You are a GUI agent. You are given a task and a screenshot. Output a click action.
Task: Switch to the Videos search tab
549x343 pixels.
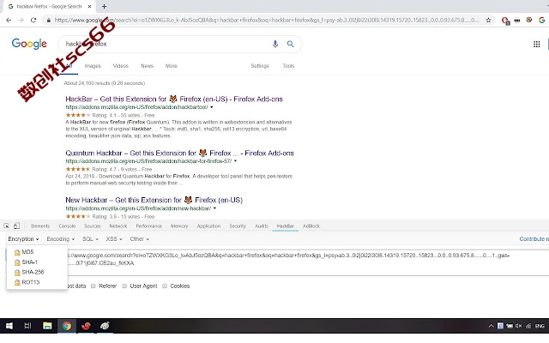click(120, 66)
